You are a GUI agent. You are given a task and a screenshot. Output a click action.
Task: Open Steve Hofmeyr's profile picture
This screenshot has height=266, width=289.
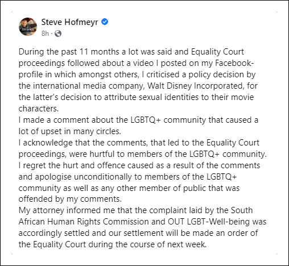click(28, 27)
